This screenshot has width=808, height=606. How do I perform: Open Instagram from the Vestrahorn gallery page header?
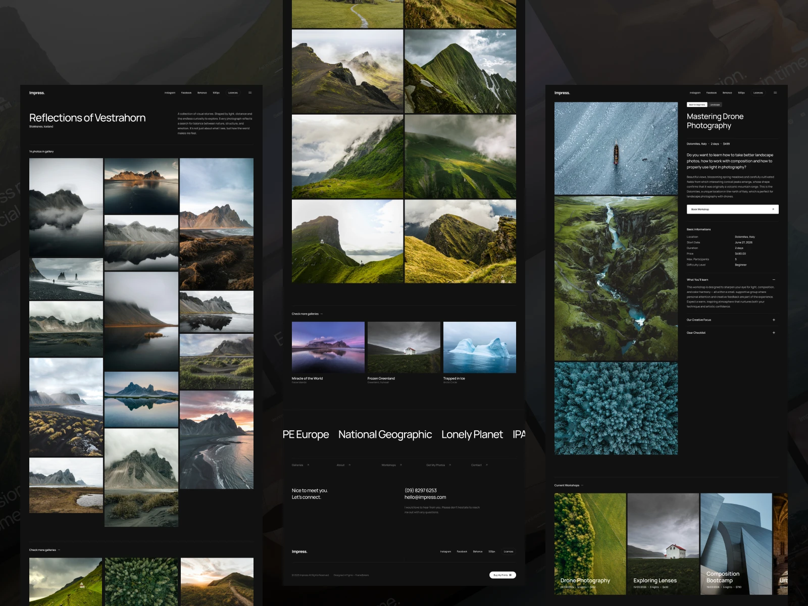(x=170, y=93)
